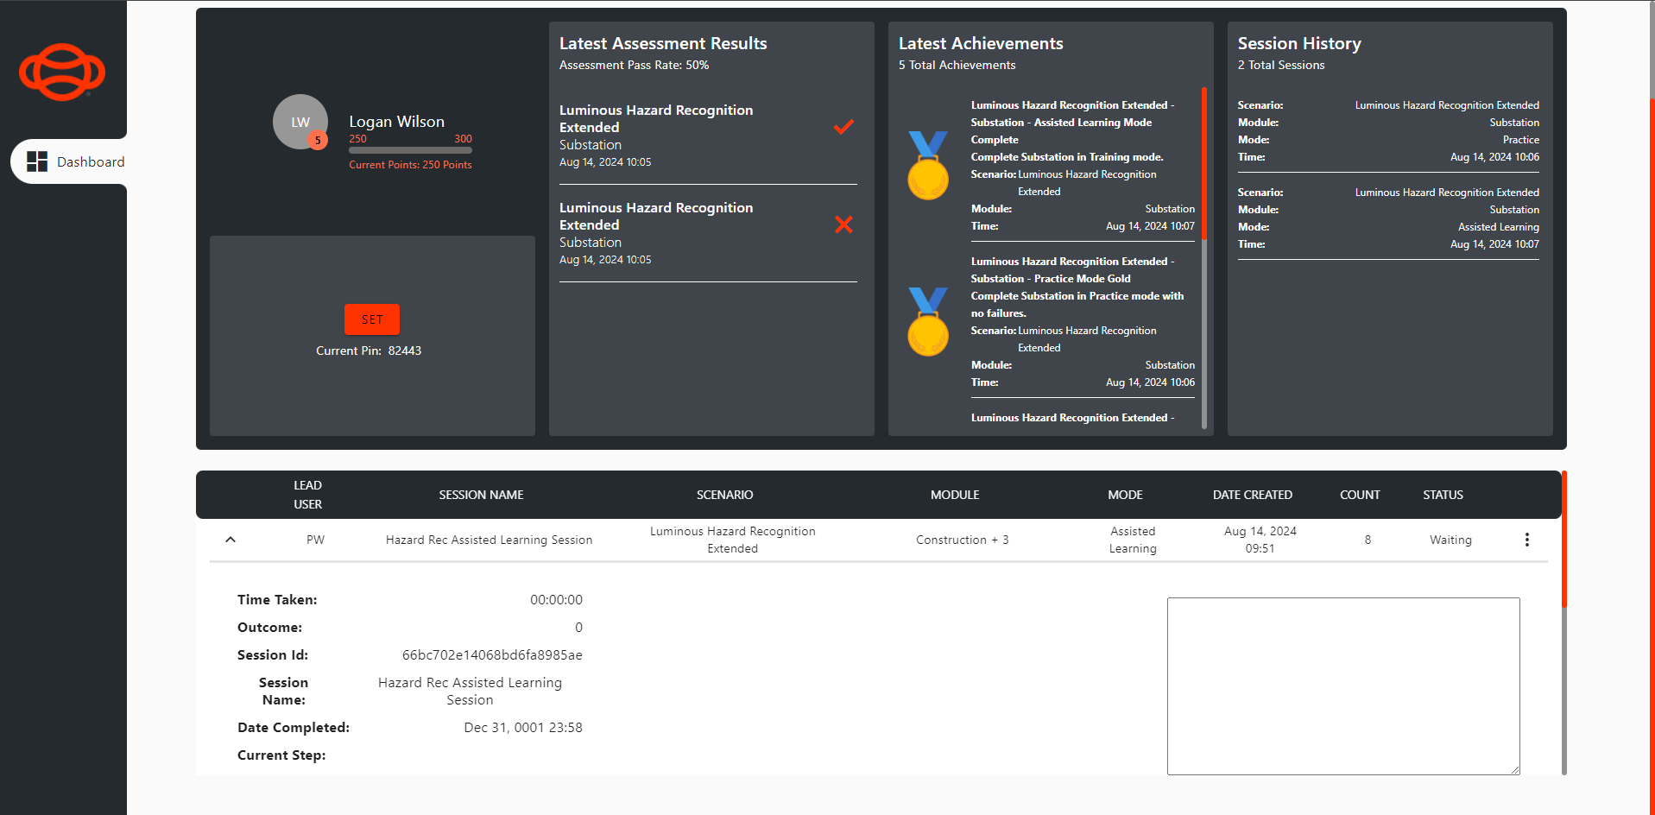Open first passed assessment result entry title

(x=655, y=118)
